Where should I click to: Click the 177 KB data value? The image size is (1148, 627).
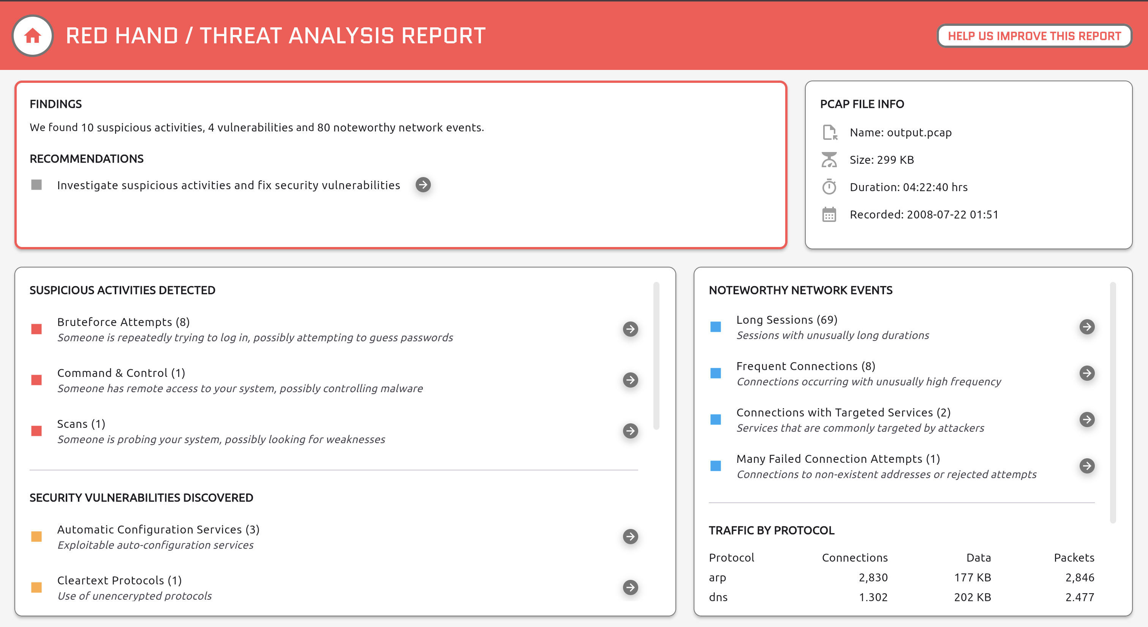pos(972,578)
